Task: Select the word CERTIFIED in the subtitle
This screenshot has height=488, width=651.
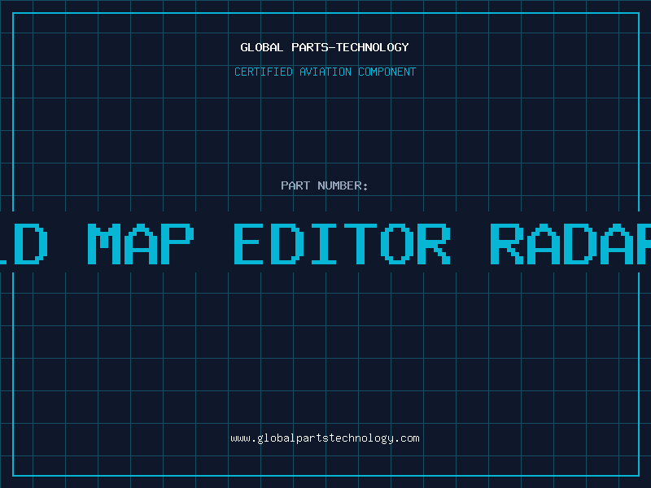Action: coord(264,72)
